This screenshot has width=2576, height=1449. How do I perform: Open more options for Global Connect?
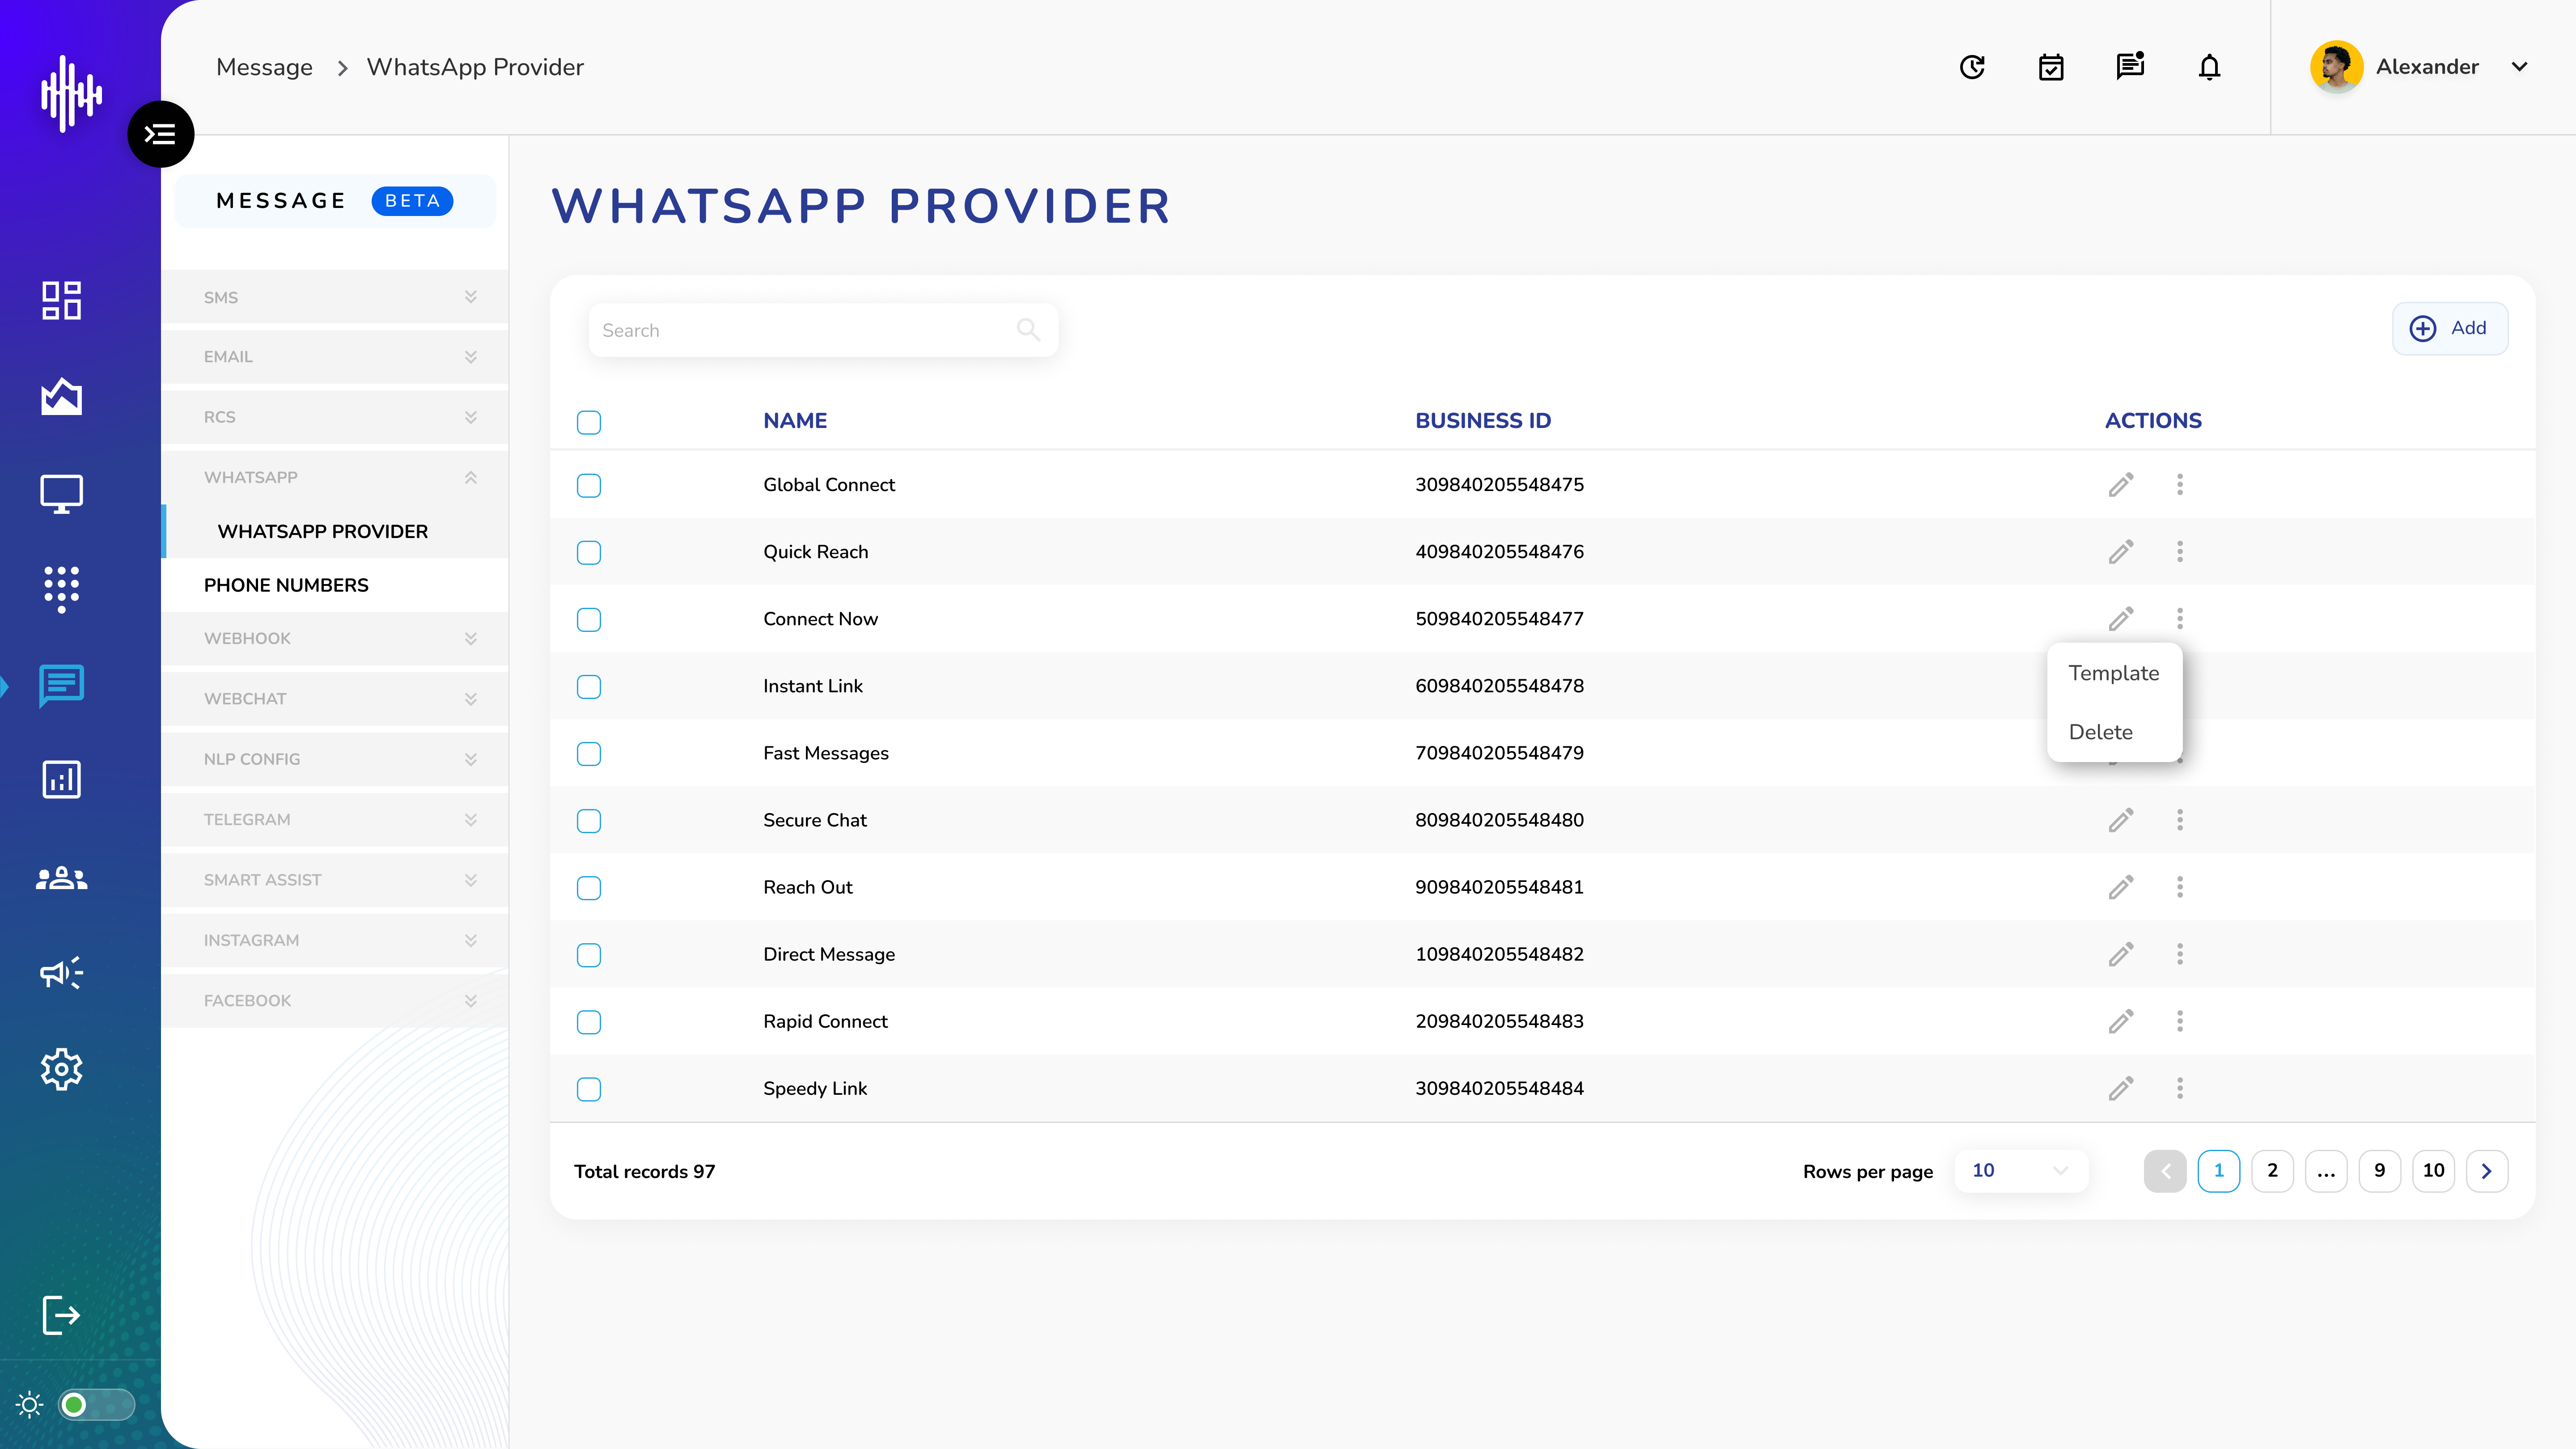coord(2180,485)
